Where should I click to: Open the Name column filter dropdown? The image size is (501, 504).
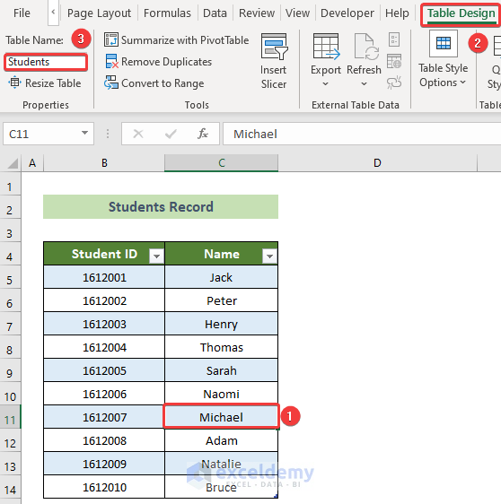[269, 256]
